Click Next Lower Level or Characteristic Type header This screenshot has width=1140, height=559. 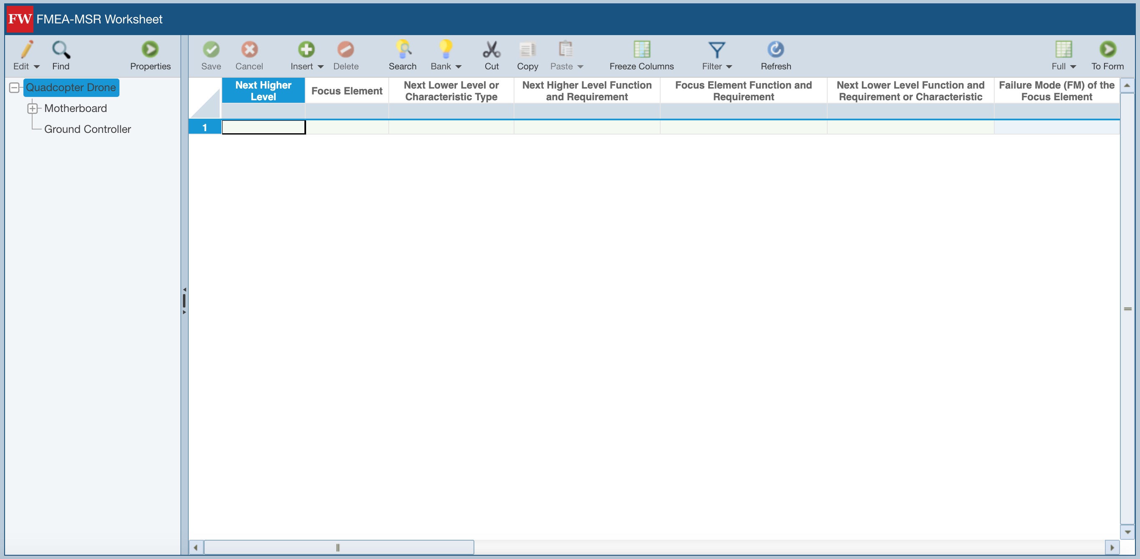click(x=451, y=91)
